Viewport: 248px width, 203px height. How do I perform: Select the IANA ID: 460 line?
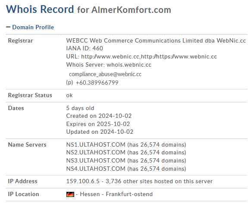pyautogui.click(x=85, y=48)
